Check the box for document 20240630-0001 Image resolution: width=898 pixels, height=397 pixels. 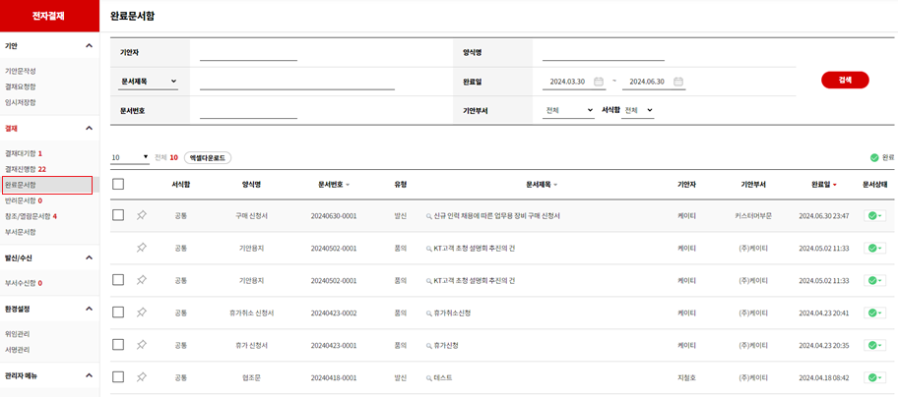(x=118, y=215)
